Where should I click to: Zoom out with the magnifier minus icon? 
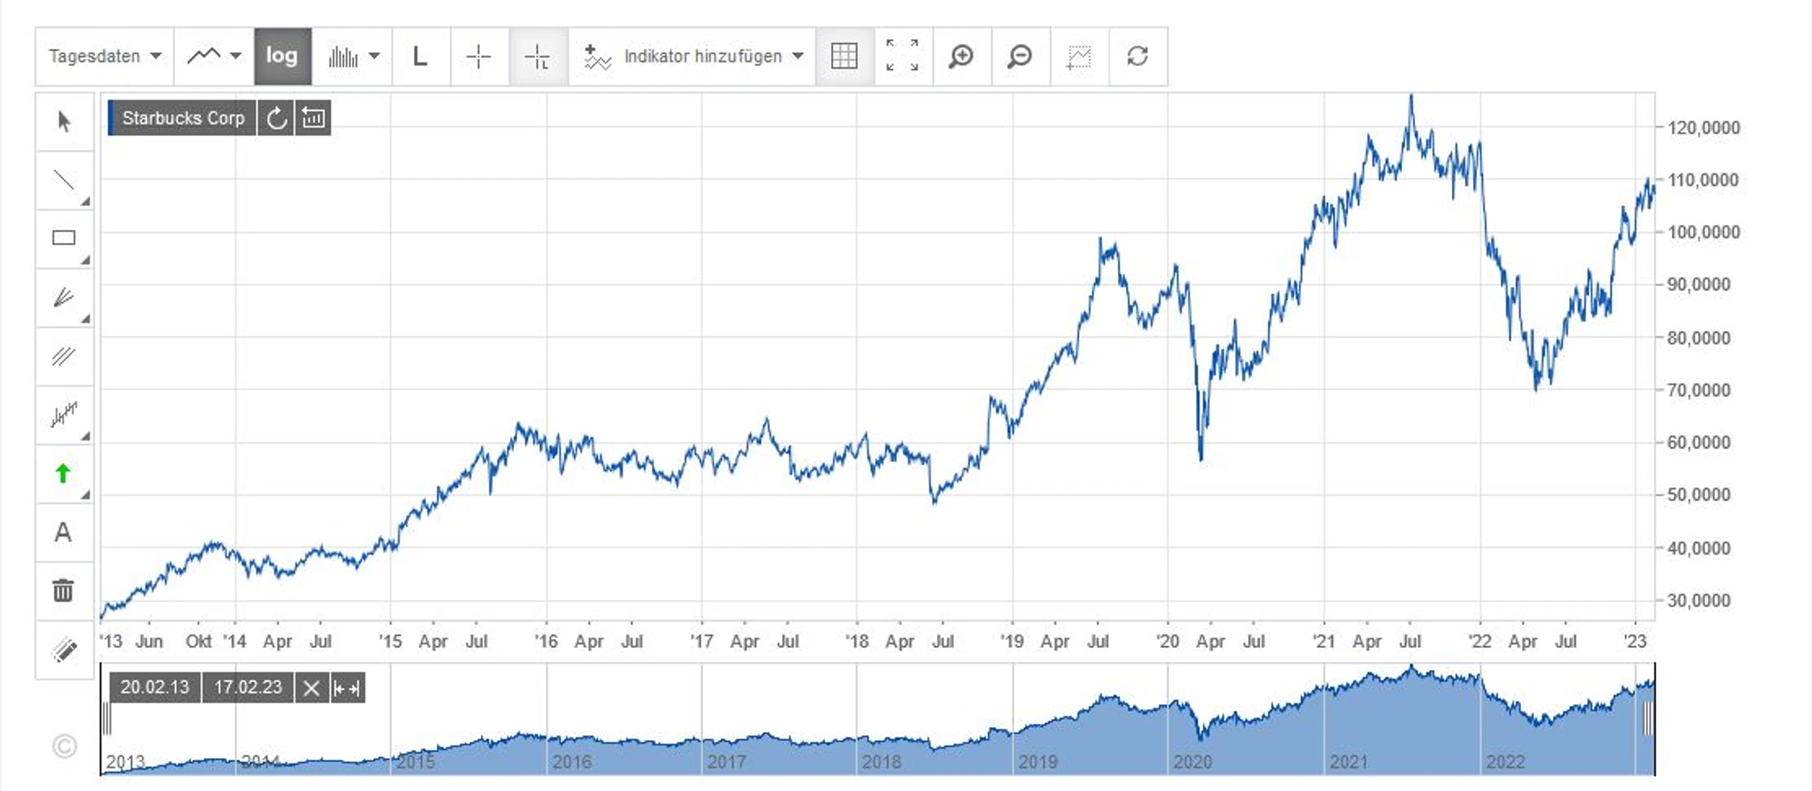pos(1020,56)
